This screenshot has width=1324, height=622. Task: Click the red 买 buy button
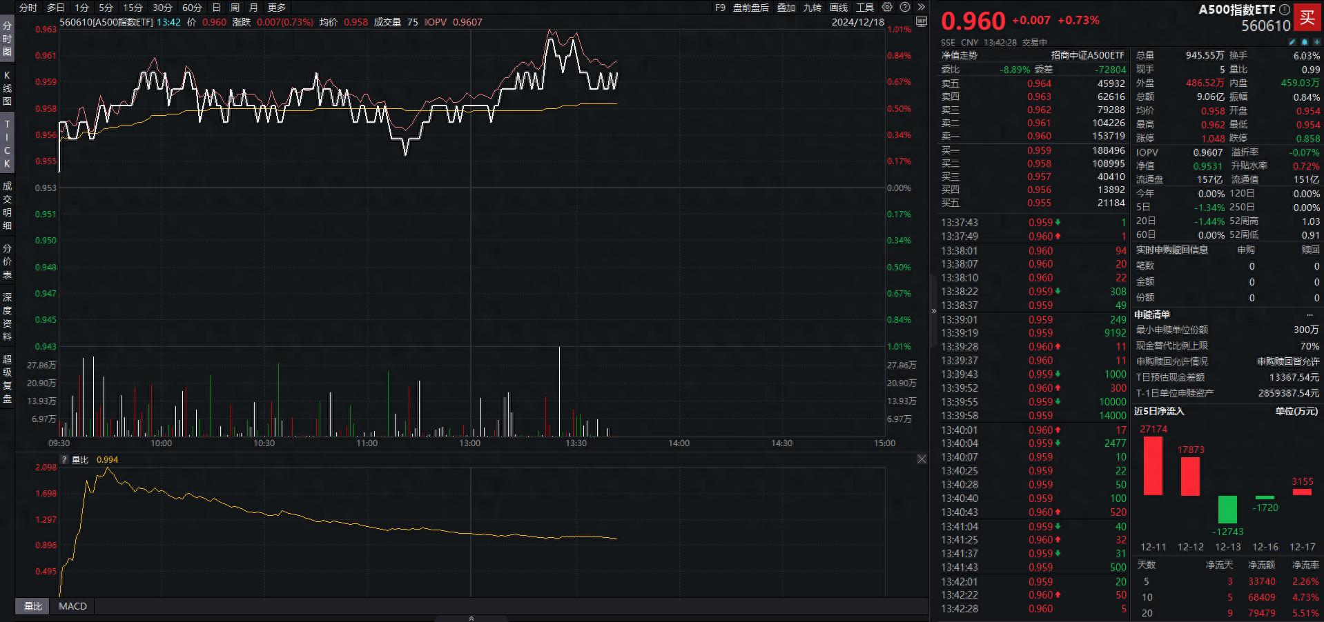(1307, 18)
